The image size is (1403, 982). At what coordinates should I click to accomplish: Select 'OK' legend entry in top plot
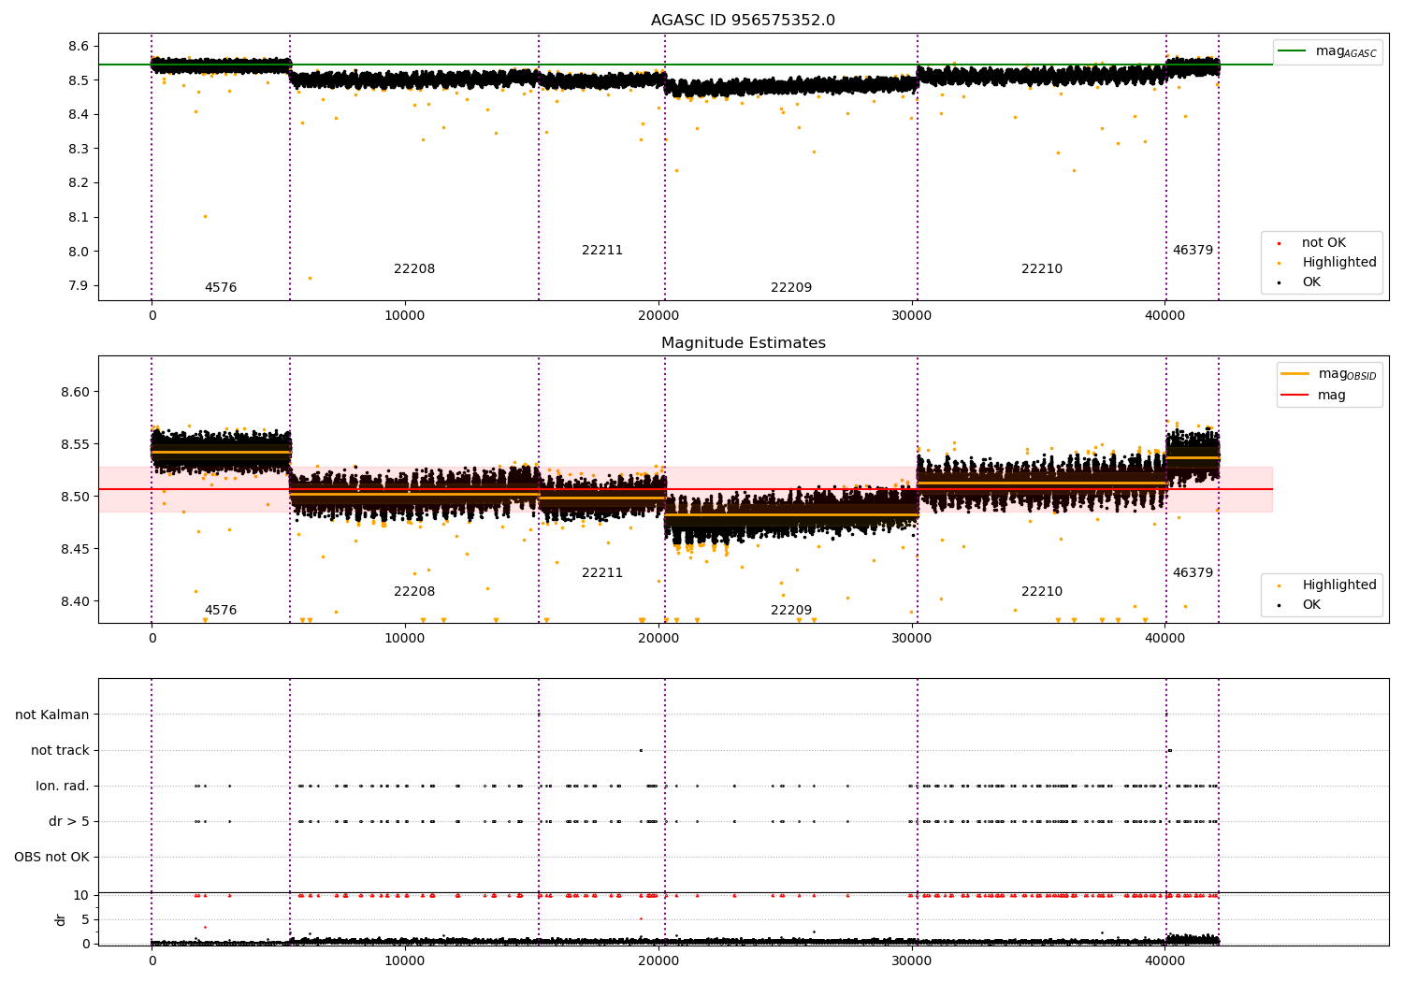click(x=1311, y=282)
